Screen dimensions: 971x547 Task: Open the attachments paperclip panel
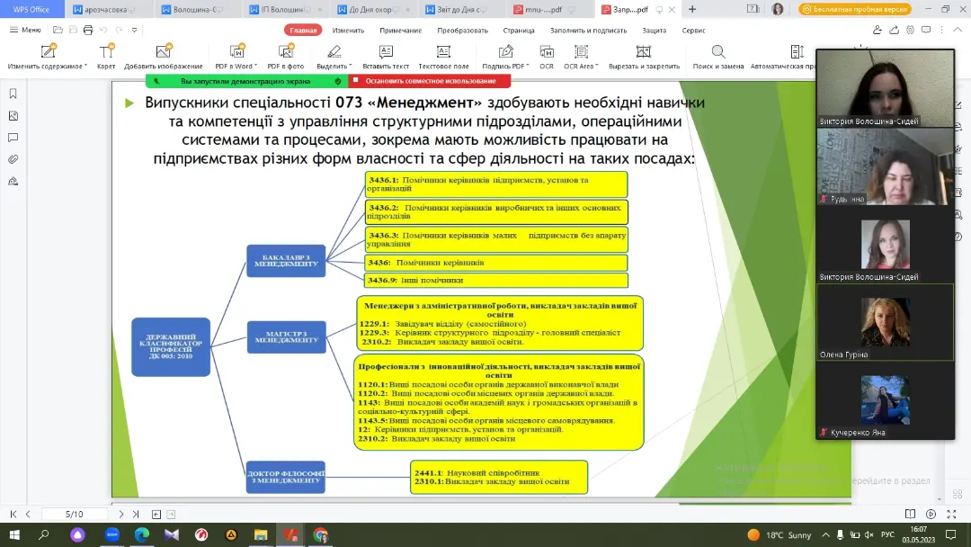pyautogui.click(x=13, y=159)
